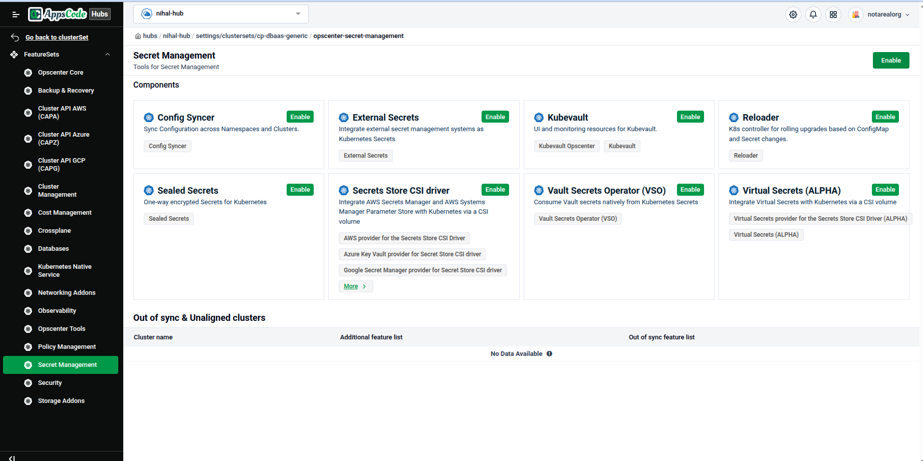Enable the Reloader component
Image resolution: width=923 pixels, height=461 pixels.
[885, 117]
